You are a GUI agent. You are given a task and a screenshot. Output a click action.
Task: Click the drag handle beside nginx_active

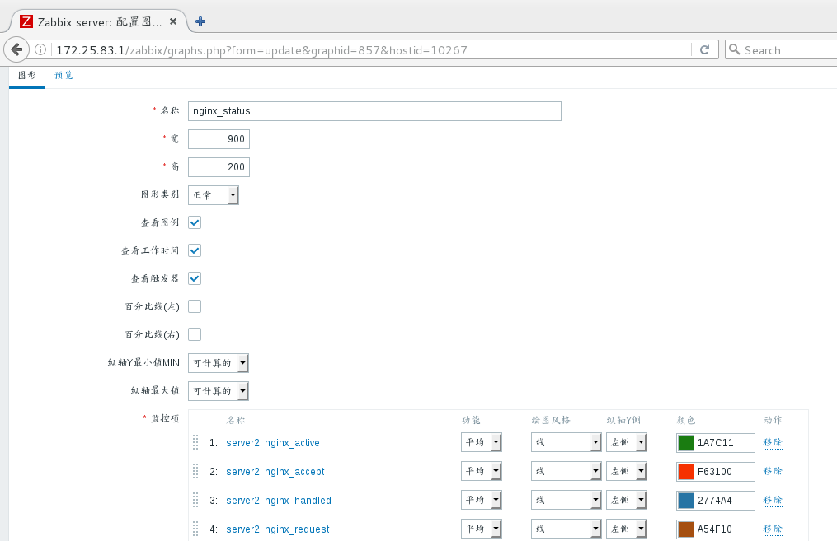coord(195,442)
